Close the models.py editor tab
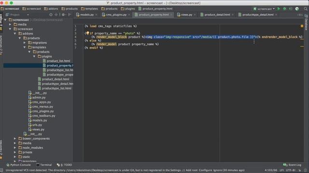The height and width of the screenshot is (173, 309). pyautogui.click(x=97, y=15)
